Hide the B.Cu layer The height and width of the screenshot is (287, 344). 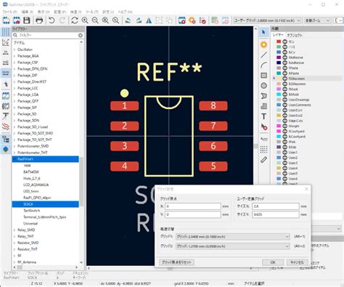click(285, 52)
